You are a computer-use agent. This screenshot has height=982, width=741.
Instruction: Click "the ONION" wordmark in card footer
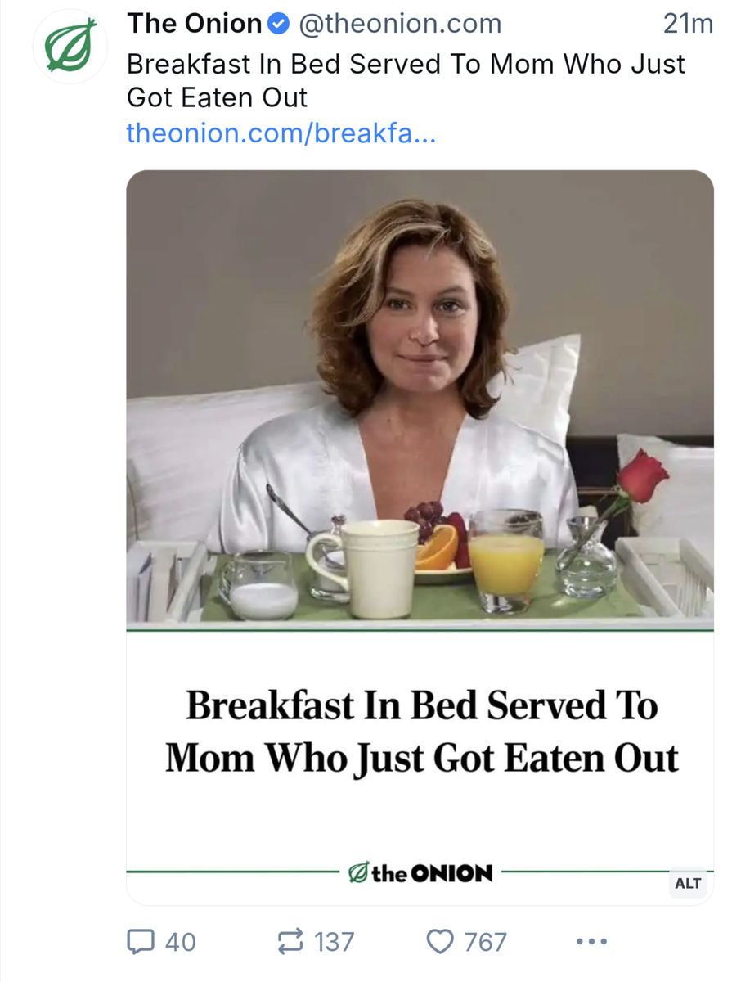pyautogui.click(x=432, y=873)
